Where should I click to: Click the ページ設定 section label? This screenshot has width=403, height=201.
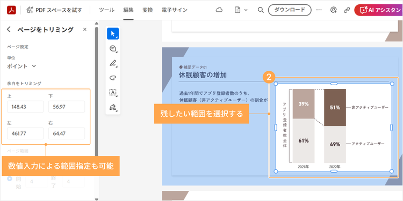18,47
